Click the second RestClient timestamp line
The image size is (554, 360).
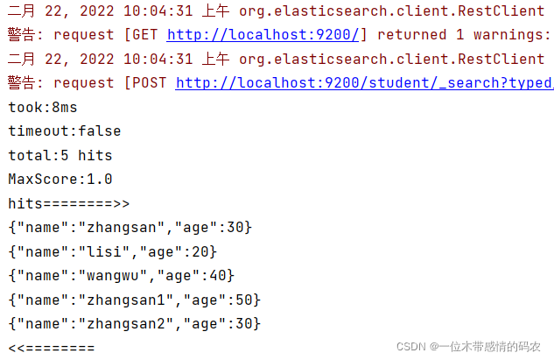click(276, 59)
